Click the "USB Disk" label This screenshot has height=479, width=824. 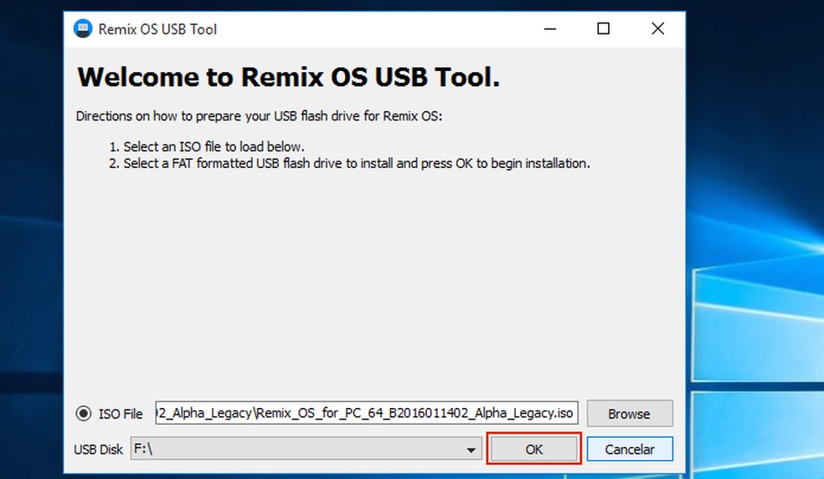(x=99, y=449)
